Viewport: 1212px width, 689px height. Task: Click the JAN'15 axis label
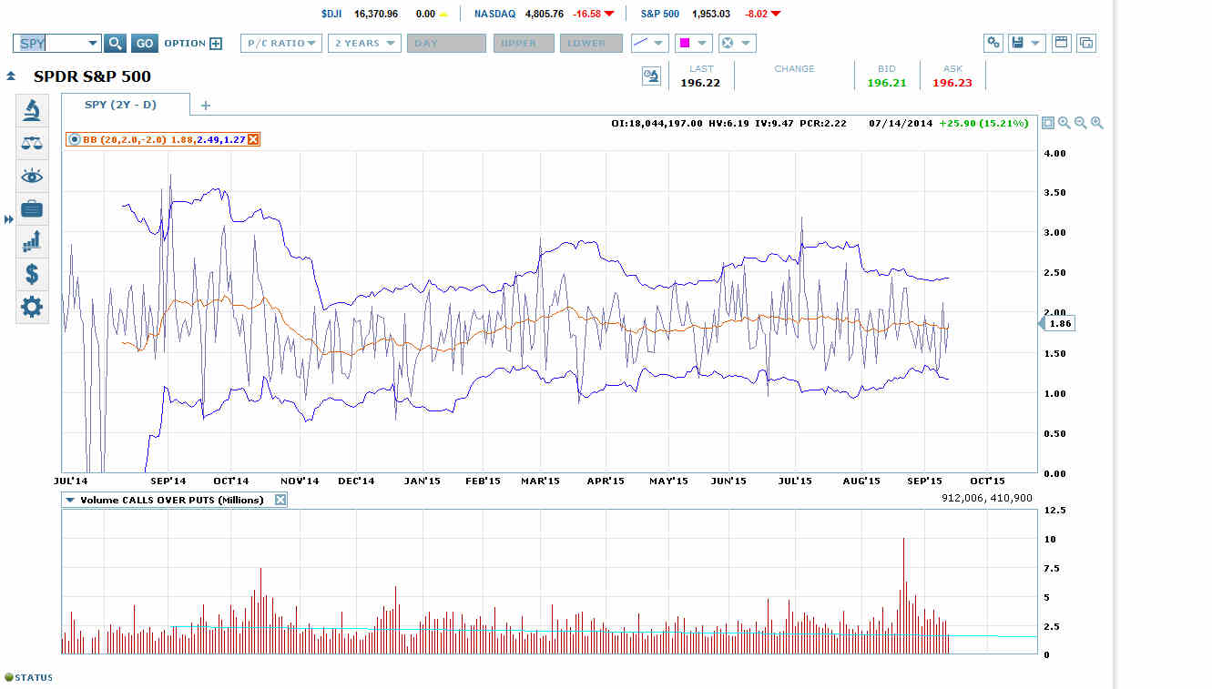(x=422, y=481)
